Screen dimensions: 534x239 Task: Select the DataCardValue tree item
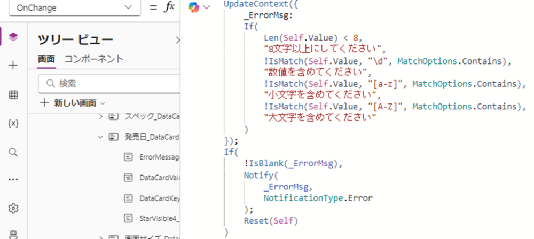click(159, 177)
